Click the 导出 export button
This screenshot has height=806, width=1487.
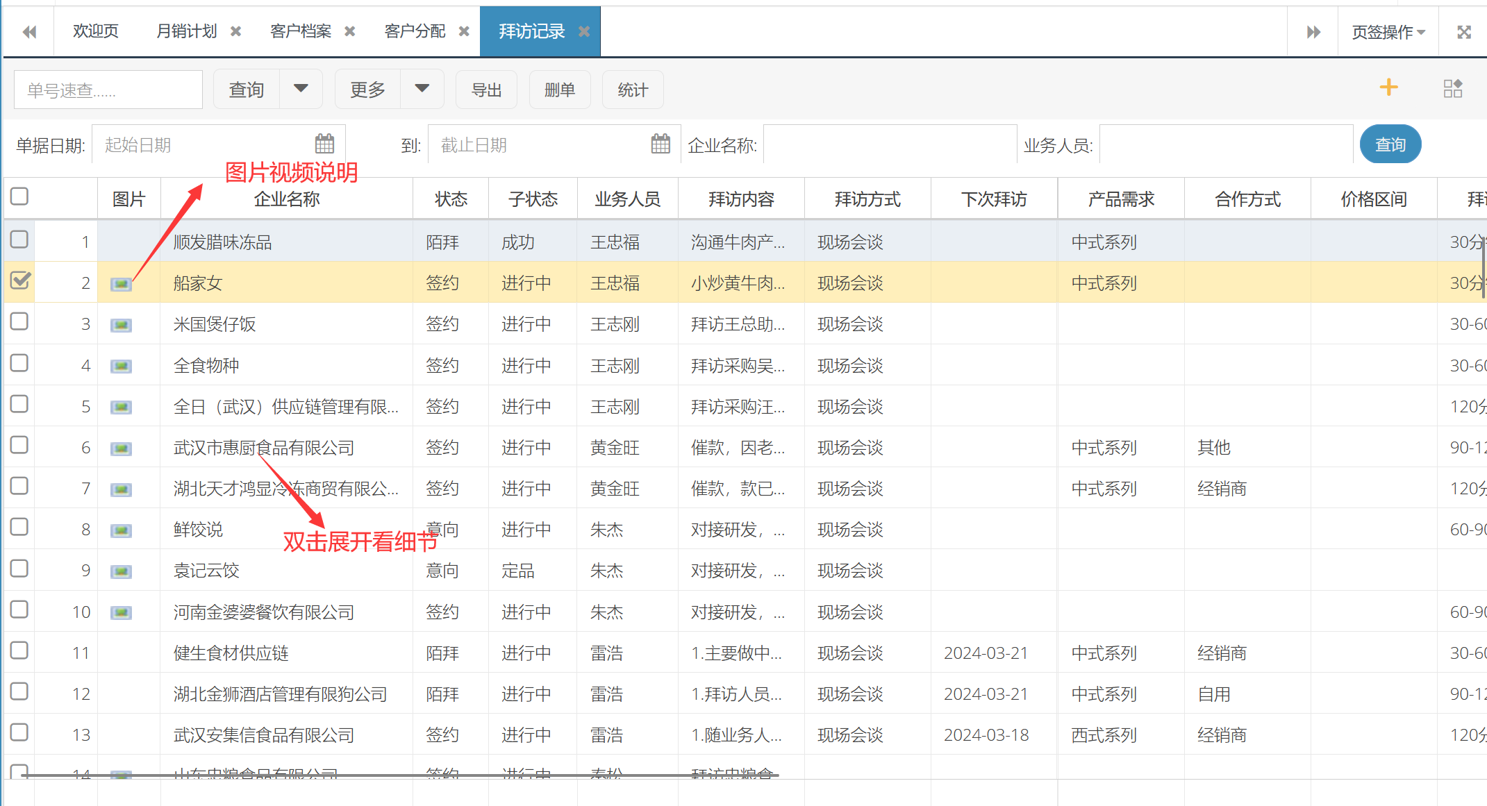point(486,90)
